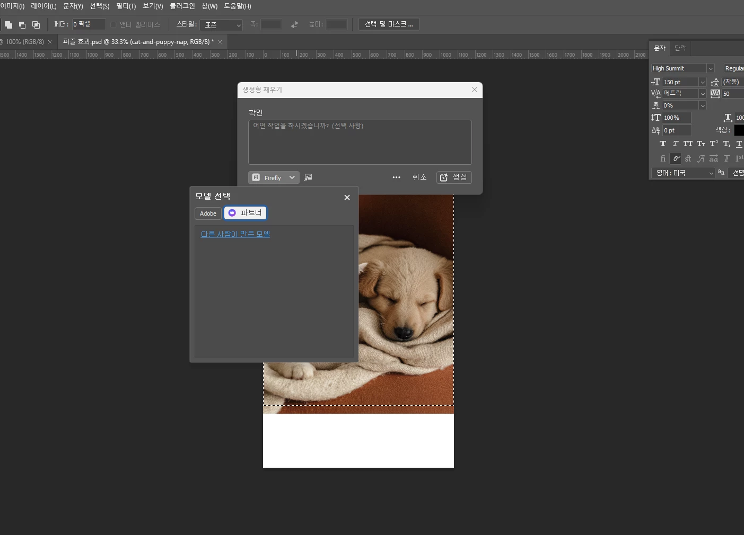Viewport: 744px width, 535px height.
Task: Open the Firefly model dropdown
Action: click(274, 177)
